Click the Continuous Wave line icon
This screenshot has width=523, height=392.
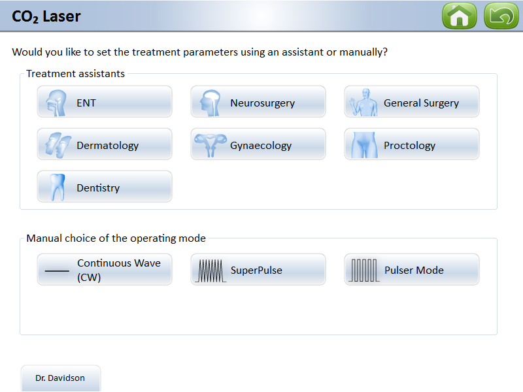coord(57,270)
